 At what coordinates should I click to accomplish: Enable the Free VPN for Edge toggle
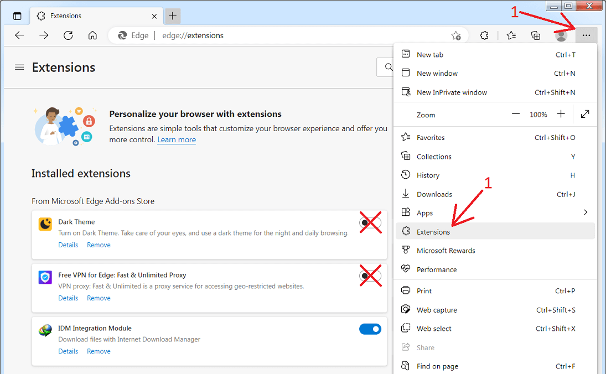(x=370, y=276)
